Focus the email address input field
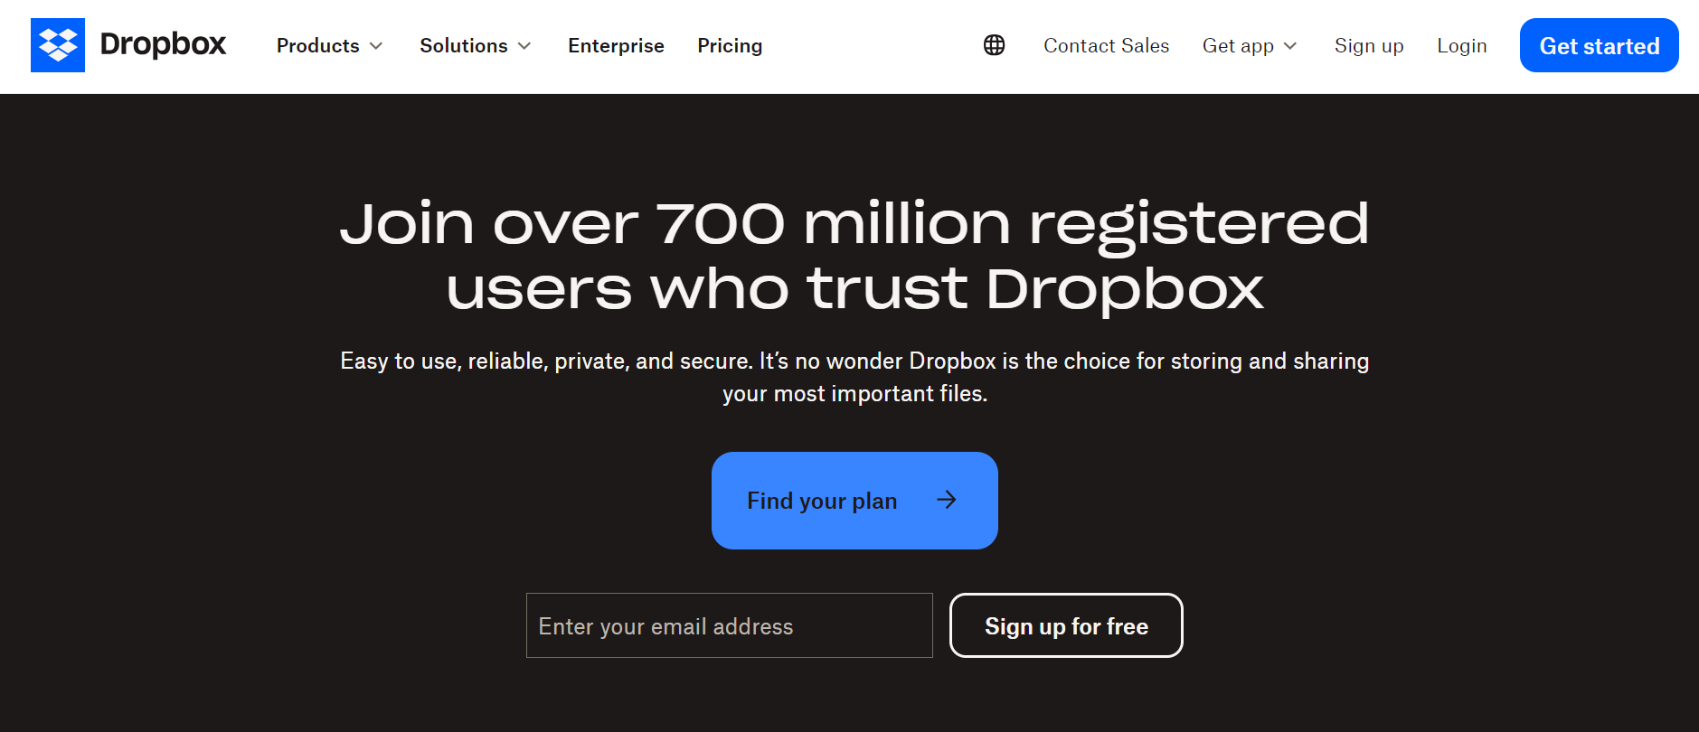The height and width of the screenshot is (732, 1699). click(x=730, y=625)
